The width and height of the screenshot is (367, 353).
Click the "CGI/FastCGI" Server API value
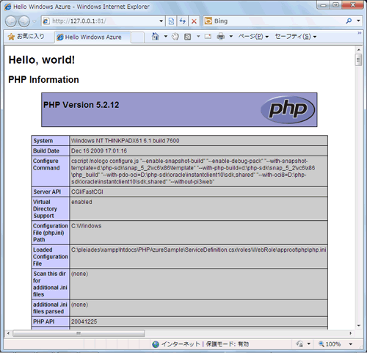point(87,192)
